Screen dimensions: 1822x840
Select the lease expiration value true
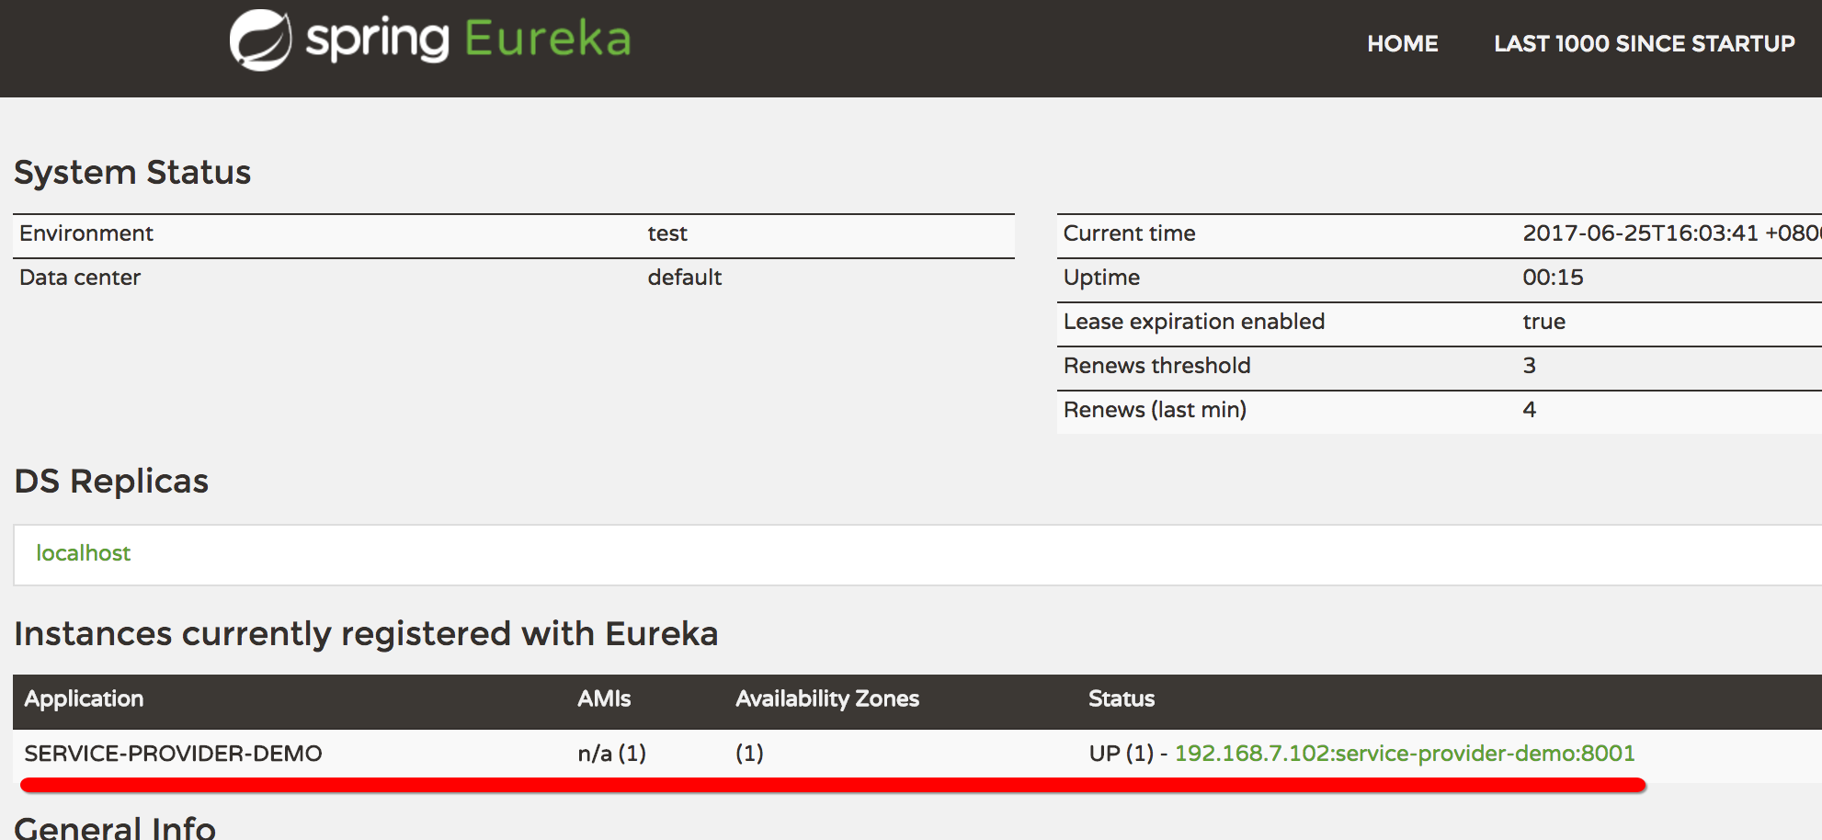[1543, 322]
